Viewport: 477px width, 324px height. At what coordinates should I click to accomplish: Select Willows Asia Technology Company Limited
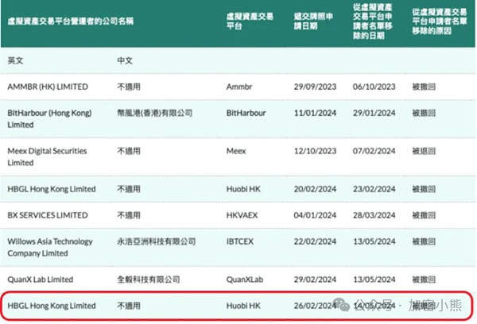click(x=50, y=248)
